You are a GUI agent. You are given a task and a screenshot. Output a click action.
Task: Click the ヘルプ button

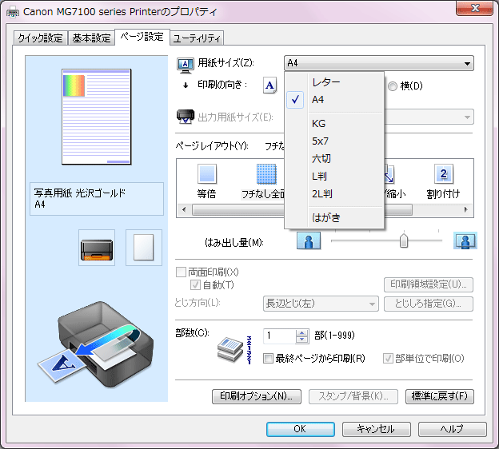click(453, 429)
